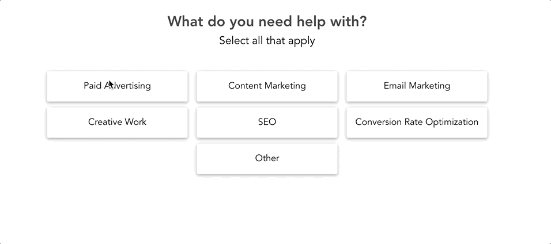Tick Email Marketing as a needed service
This screenshot has height=244, width=551.
(417, 86)
